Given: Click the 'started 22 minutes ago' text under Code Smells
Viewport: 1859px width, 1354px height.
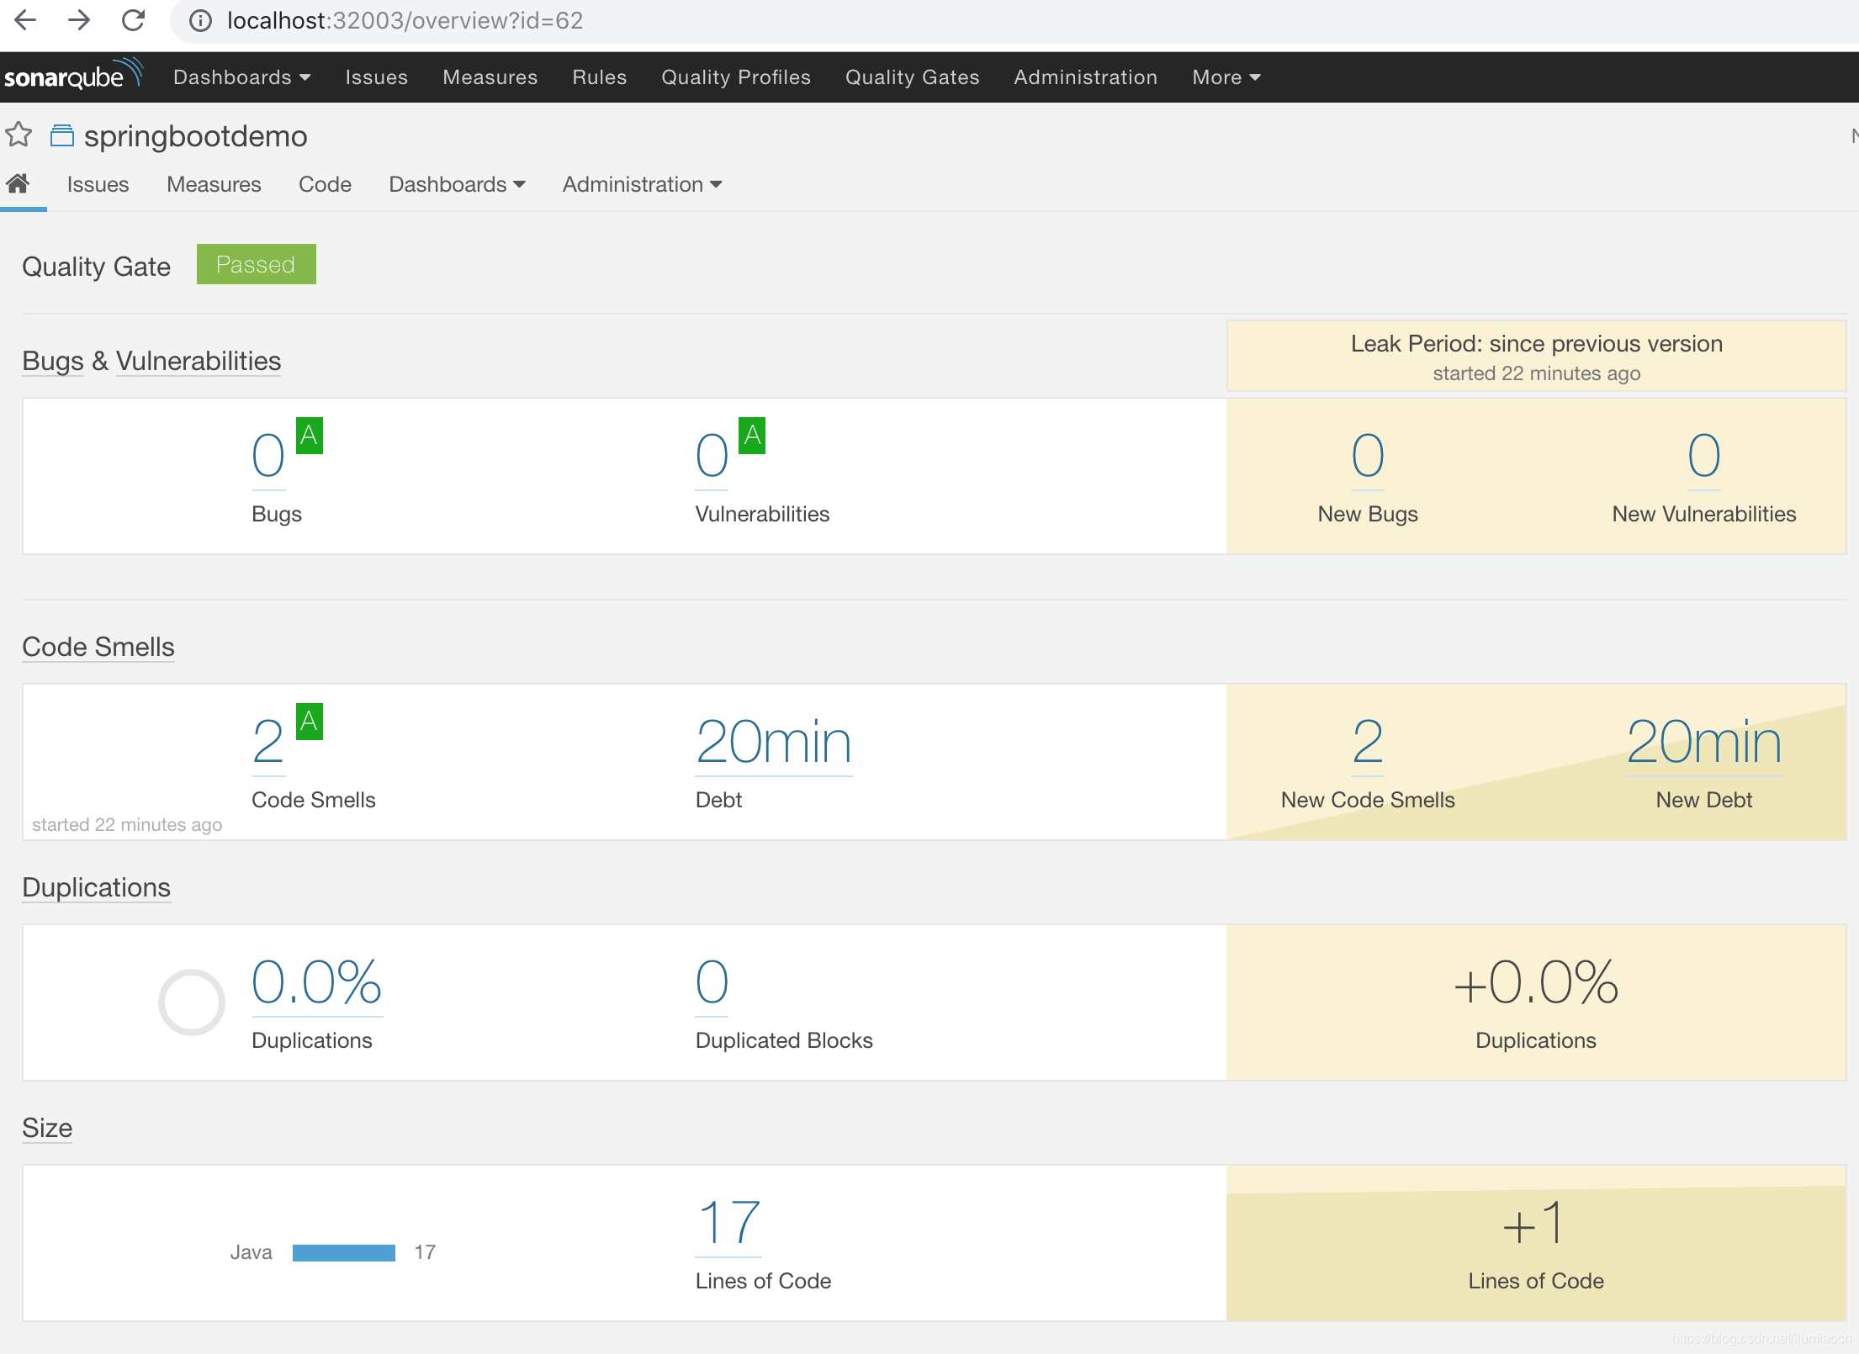Looking at the screenshot, I should point(127,824).
